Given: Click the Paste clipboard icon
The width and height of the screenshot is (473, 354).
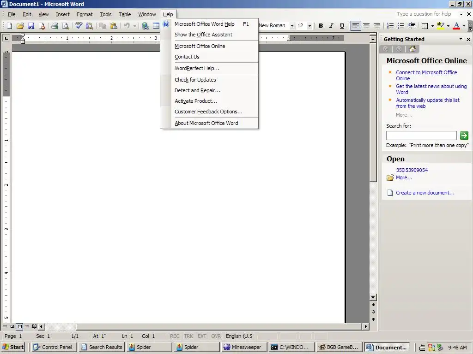Looking at the screenshot, I should point(114,26).
